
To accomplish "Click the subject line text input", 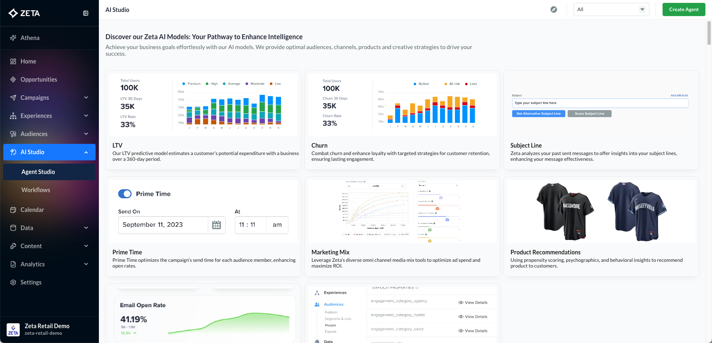I will coord(600,103).
